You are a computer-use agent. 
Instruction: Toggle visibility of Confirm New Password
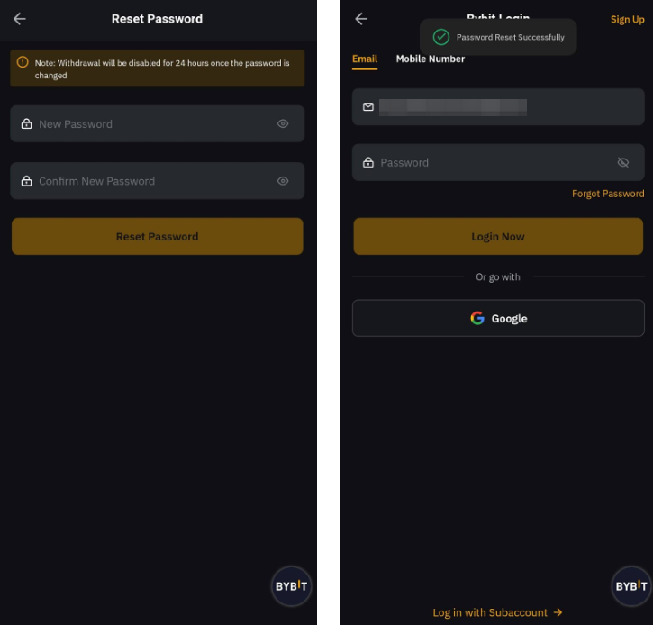tap(283, 181)
